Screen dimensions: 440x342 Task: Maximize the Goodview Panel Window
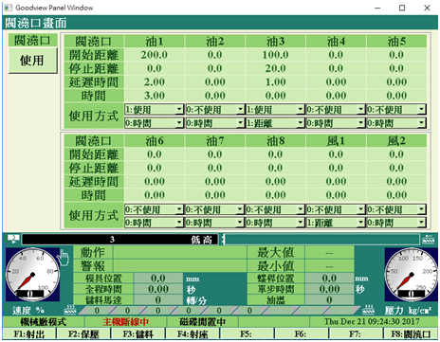tap(402, 8)
